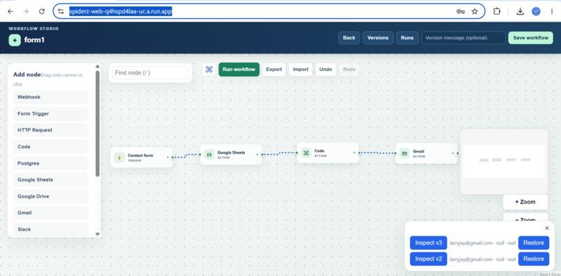Image resolution: width=561 pixels, height=276 pixels.
Task: Add a Form Trigger node
Action: pos(50,114)
